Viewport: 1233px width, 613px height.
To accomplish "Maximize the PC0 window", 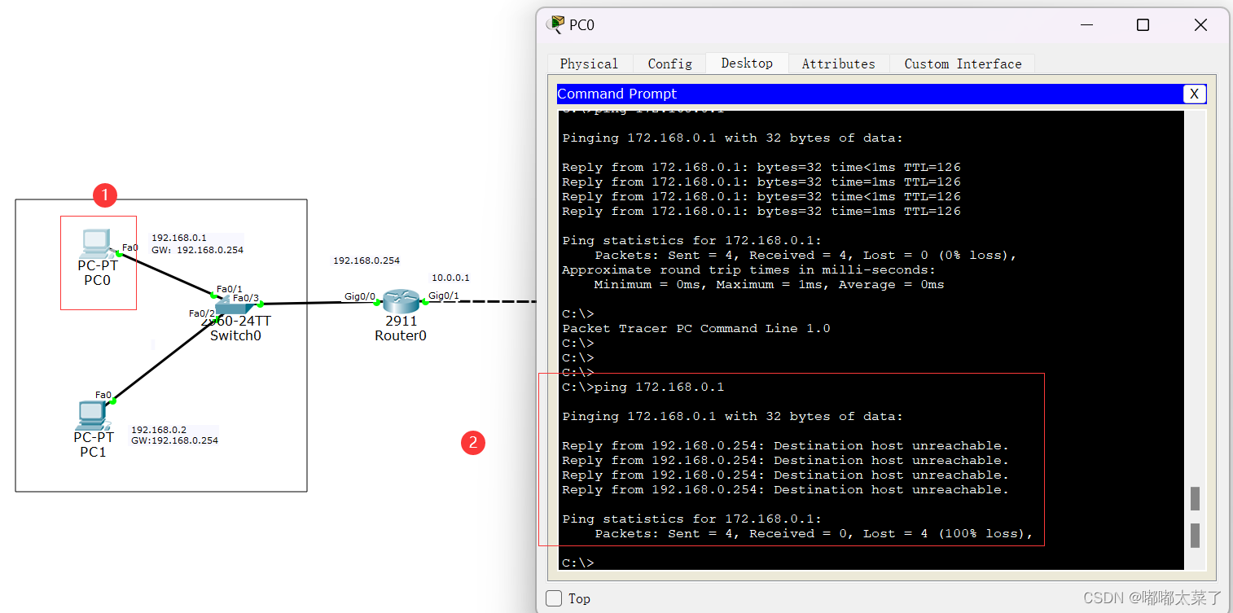I will click(x=1143, y=25).
